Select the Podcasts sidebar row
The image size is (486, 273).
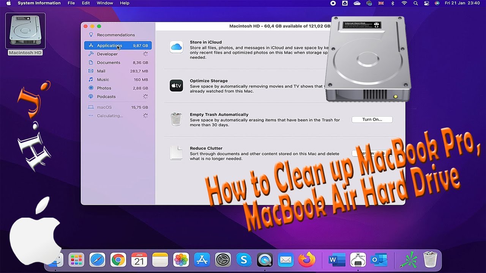118,97
